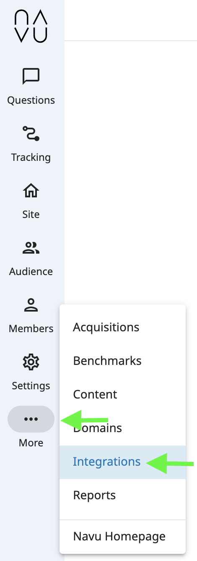Open Audience via the people icon
Image resolution: width=197 pixels, height=561 pixels.
pos(31,248)
